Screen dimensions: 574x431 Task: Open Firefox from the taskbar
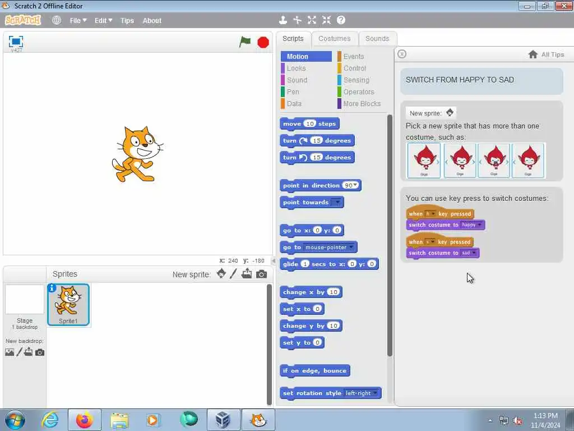85,420
